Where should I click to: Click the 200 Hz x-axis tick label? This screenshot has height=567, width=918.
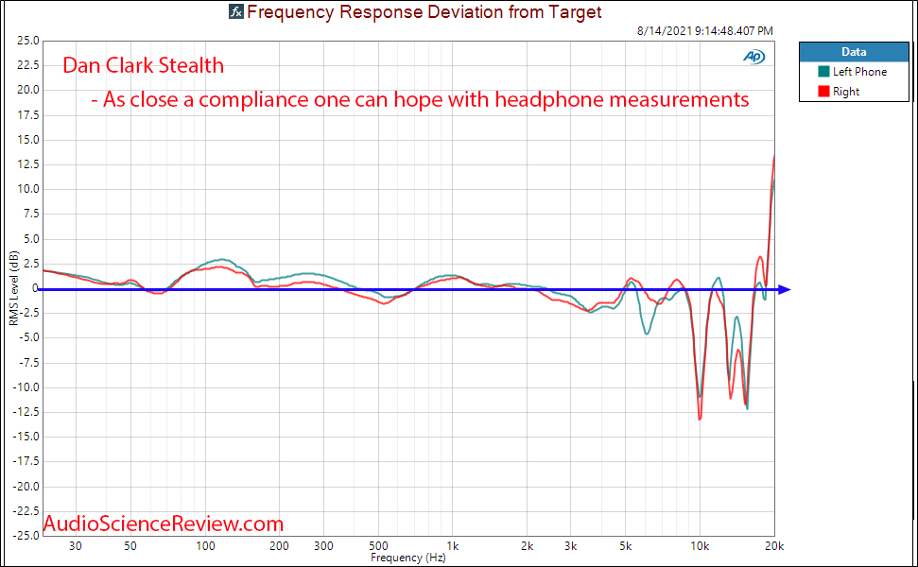(x=279, y=546)
